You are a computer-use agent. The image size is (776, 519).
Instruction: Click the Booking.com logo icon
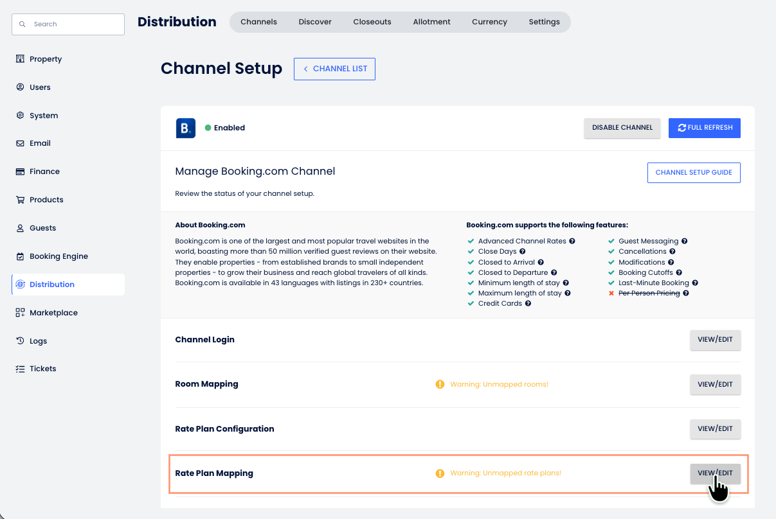coord(186,128)
